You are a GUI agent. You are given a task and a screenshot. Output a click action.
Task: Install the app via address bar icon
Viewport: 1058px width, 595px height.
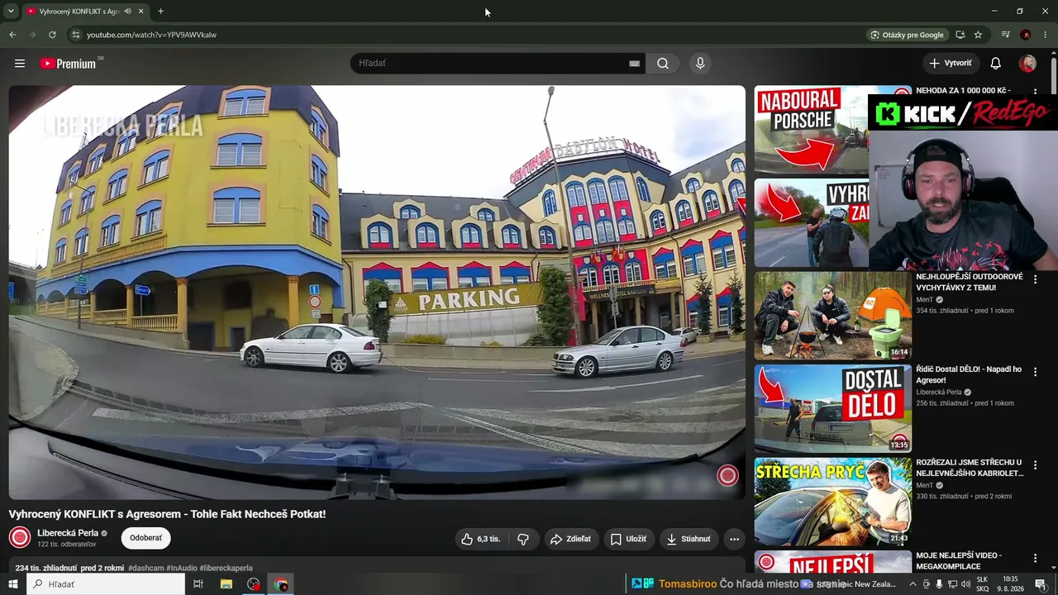pos(960,35)
